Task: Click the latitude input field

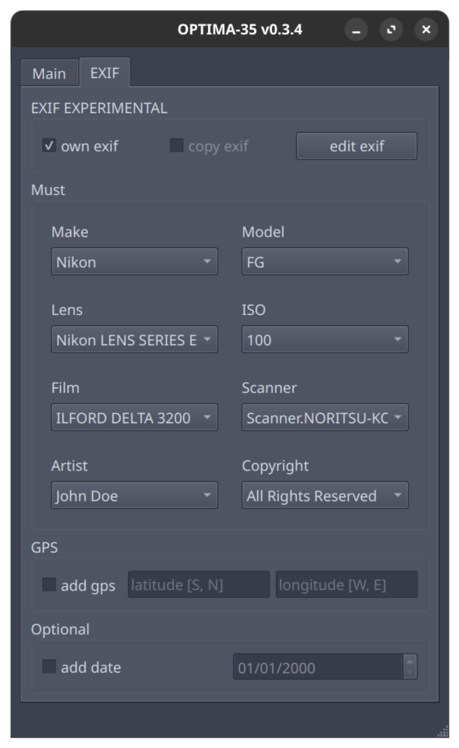Action: click(x=199, y=584)
